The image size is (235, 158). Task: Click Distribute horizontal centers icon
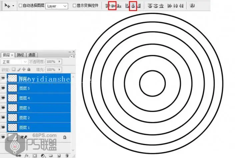pos(175,6)
